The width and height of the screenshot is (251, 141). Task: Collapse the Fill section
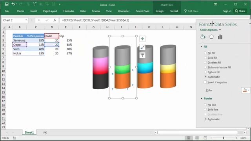(x=202, y=47)
